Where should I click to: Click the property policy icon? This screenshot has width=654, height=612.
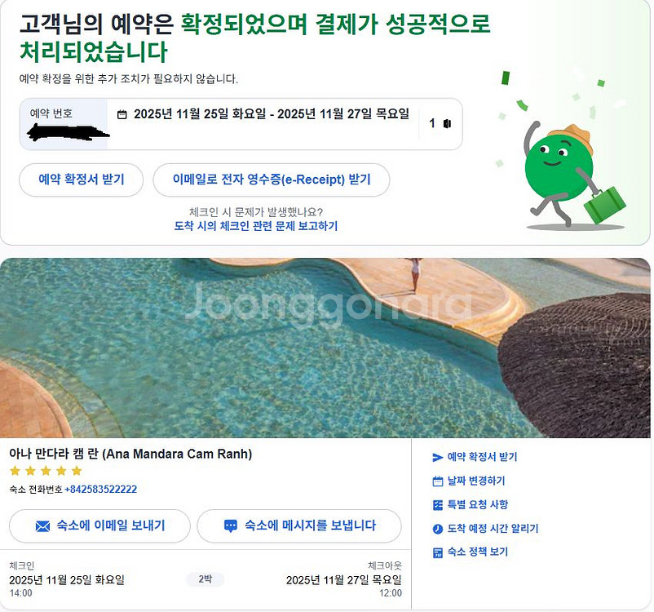(x=438, y=552)
